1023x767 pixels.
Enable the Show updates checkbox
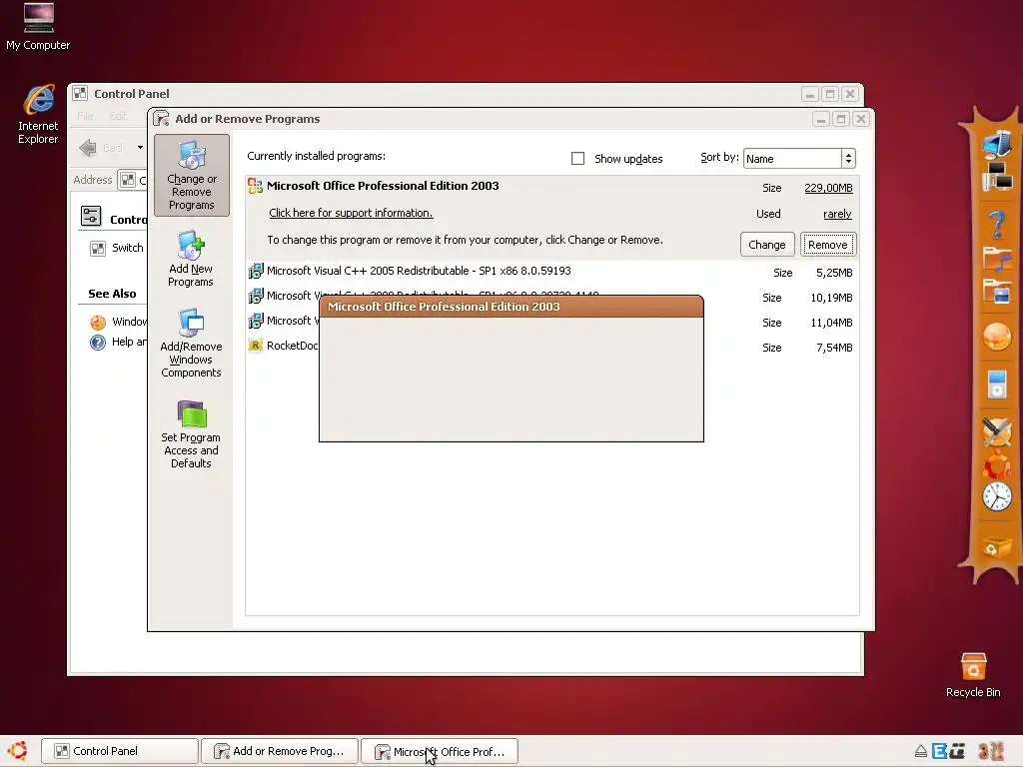click(x=577, y=159)
